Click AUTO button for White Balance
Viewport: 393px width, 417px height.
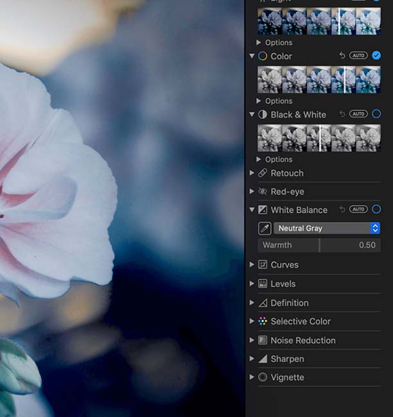[358, 209]
